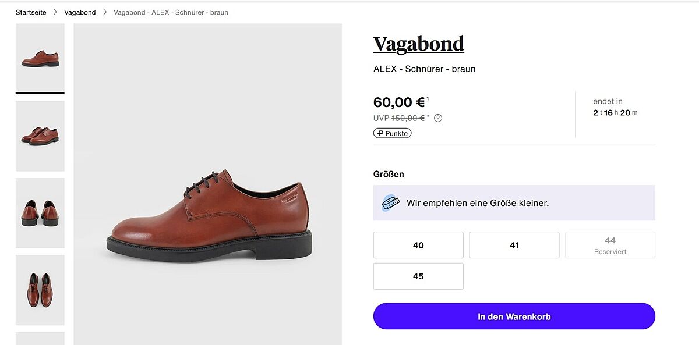Show the rear-view shoe thumbnail
Image resolution: width=699 pixels, height=345 pixels.
pos(40,213)
